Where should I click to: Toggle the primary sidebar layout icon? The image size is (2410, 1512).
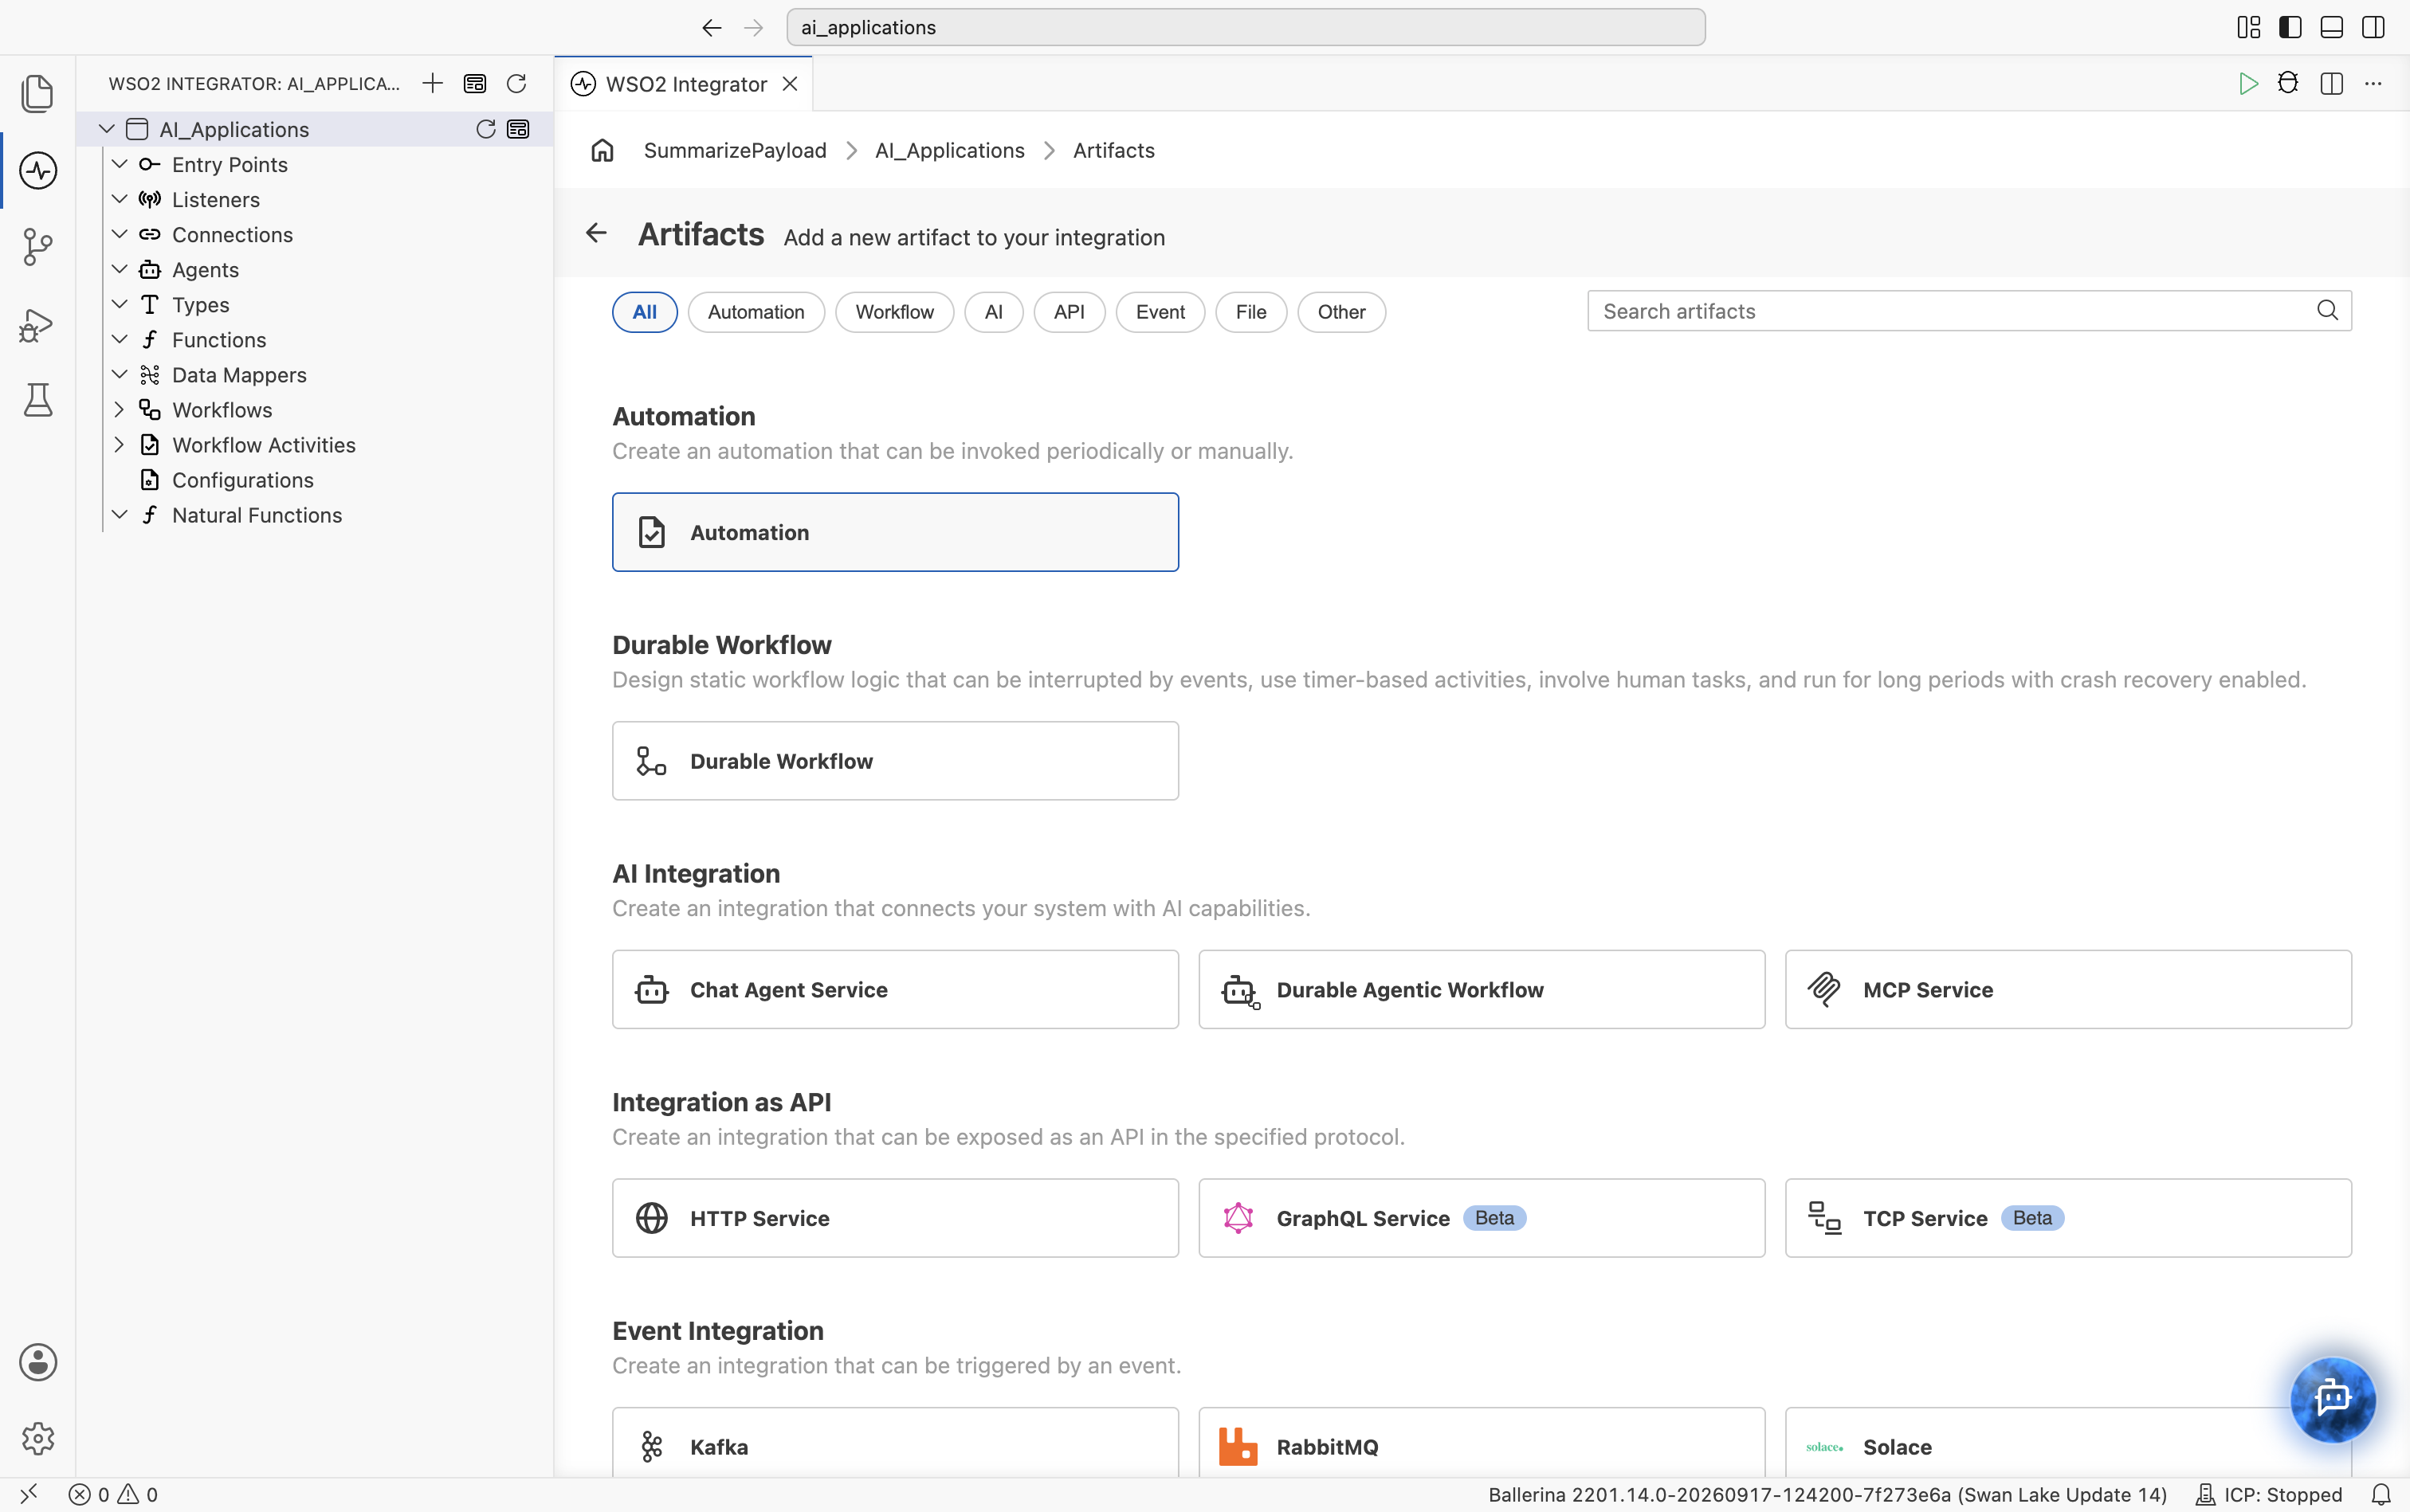coord(2290,27)
